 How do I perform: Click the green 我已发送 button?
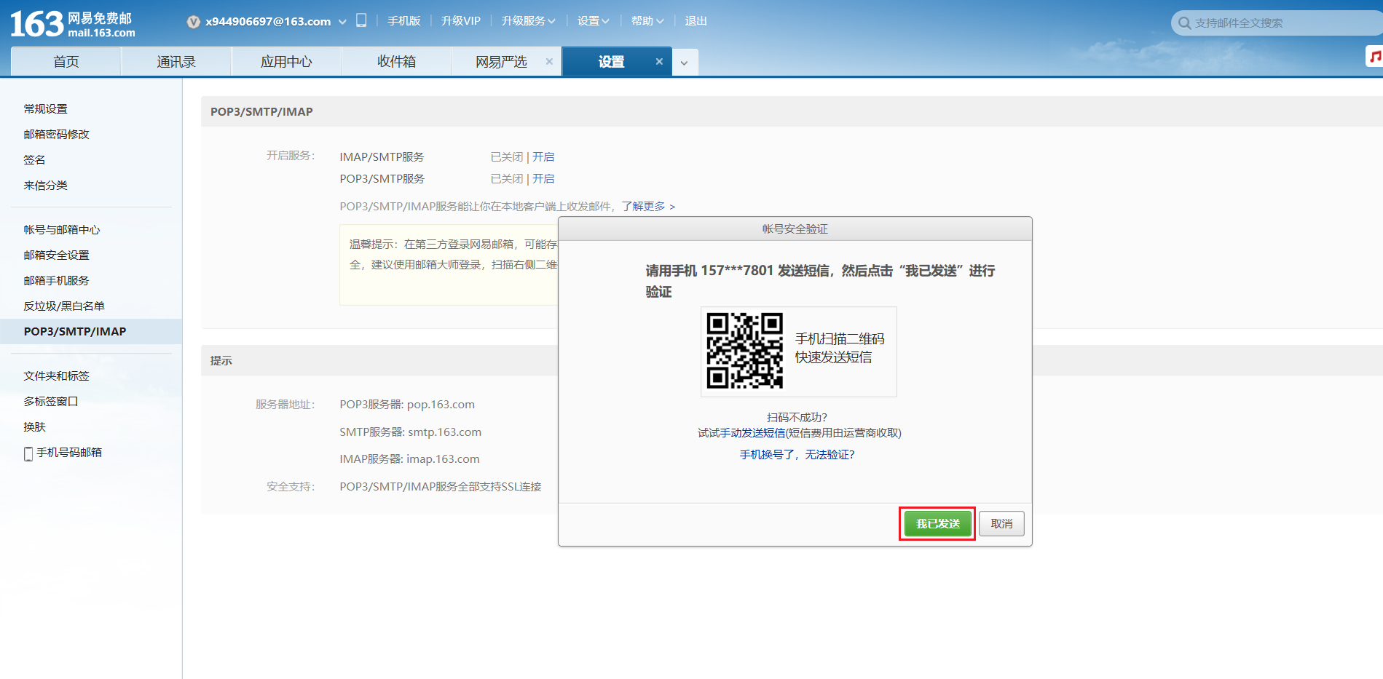(x=937, y=524)
